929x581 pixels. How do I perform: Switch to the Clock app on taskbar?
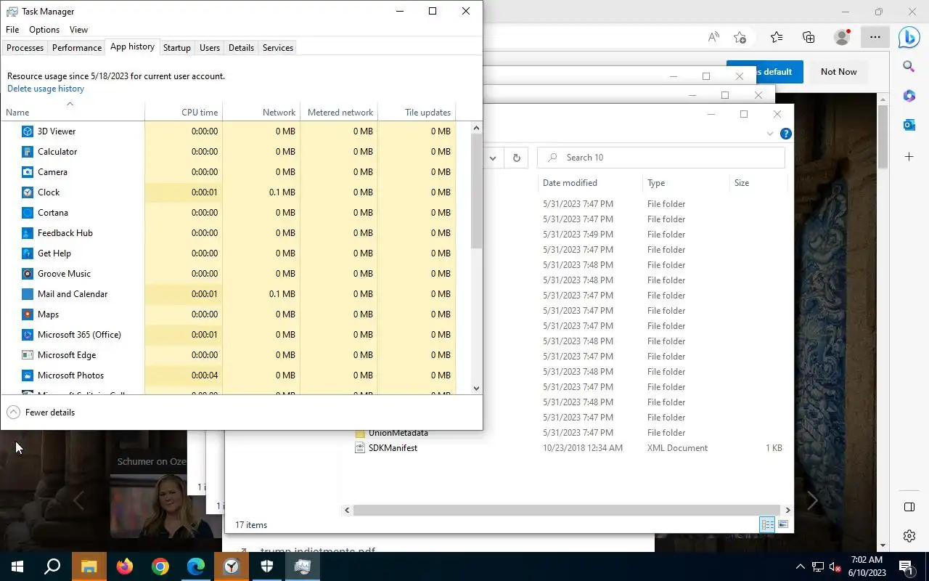click(x=231, y=566)
